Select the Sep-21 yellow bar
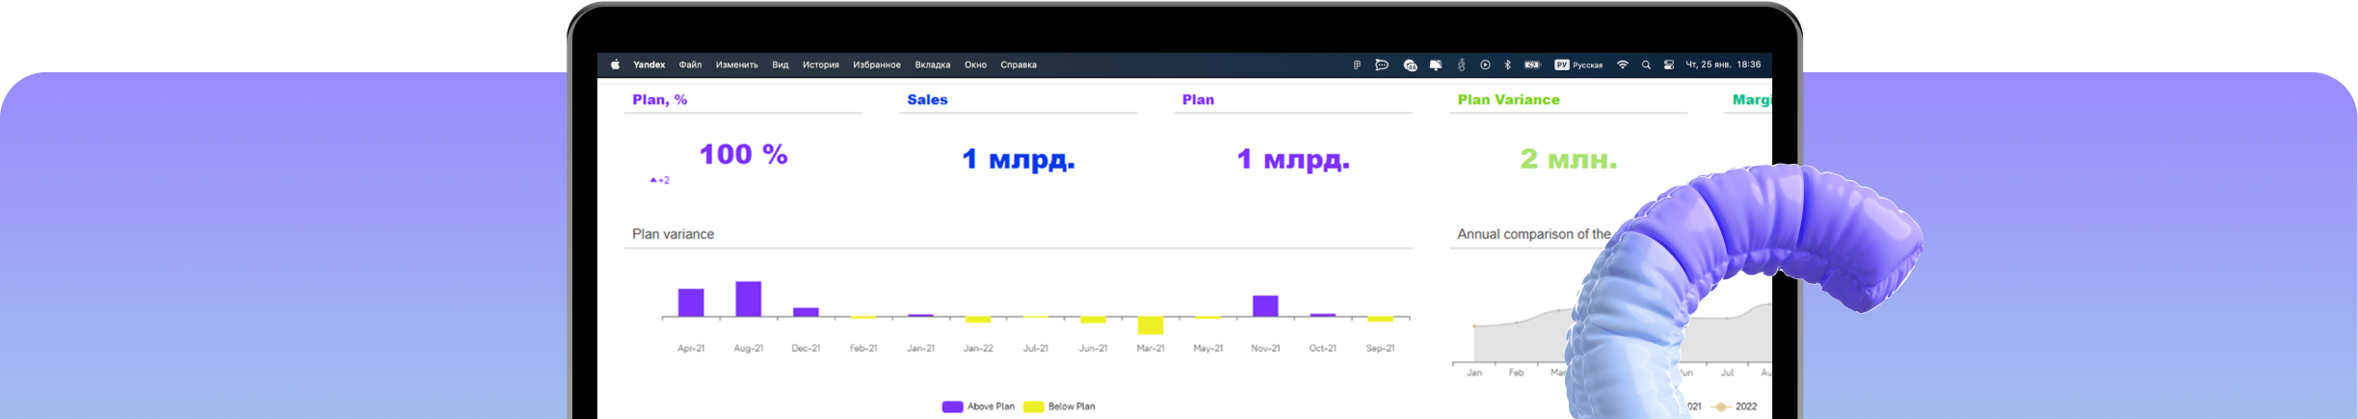Viewport: 2358px width, 419px height. pos(1380,319)
